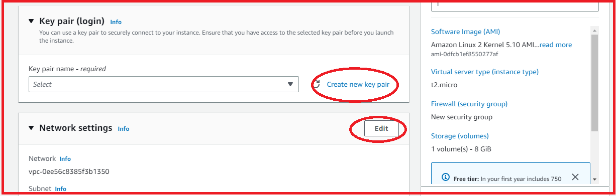Click the key pair dropdown arrow
The image size is (616, 196).
pyautogui.click(x=290, y=84)
